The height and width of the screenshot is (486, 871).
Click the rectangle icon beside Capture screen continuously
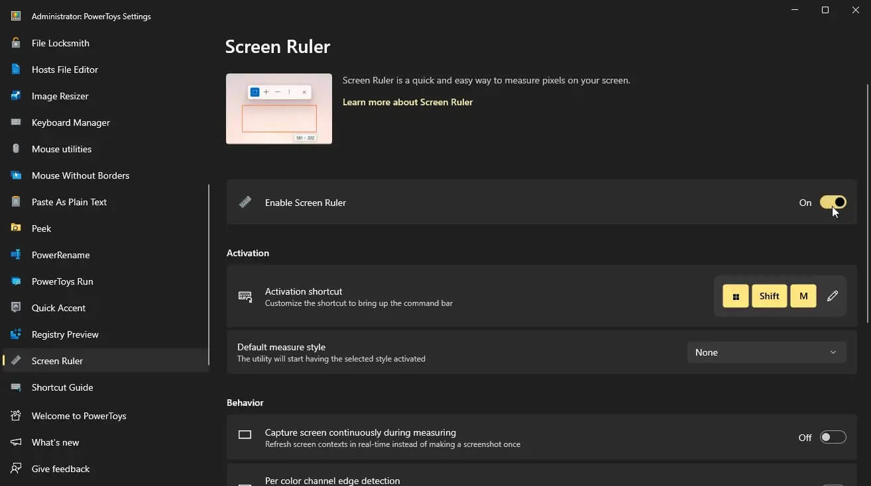coord(245,435)
